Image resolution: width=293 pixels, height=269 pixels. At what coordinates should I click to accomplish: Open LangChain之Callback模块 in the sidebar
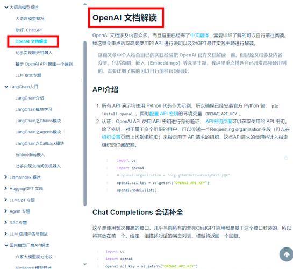[40, 144]
